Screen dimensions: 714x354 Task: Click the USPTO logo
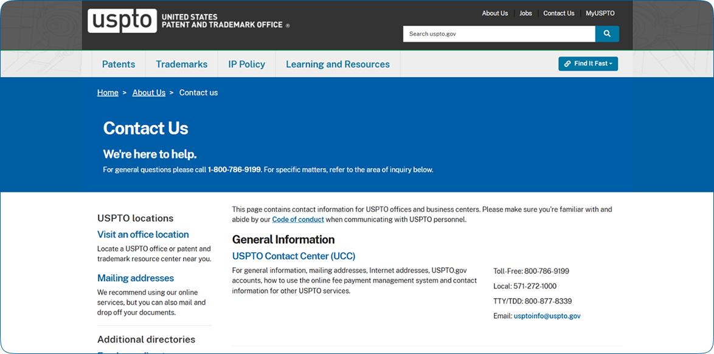122,21
